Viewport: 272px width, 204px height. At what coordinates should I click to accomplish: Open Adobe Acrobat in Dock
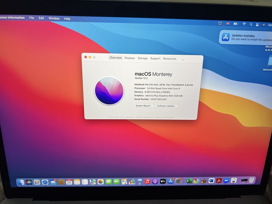tap(219, 181)
